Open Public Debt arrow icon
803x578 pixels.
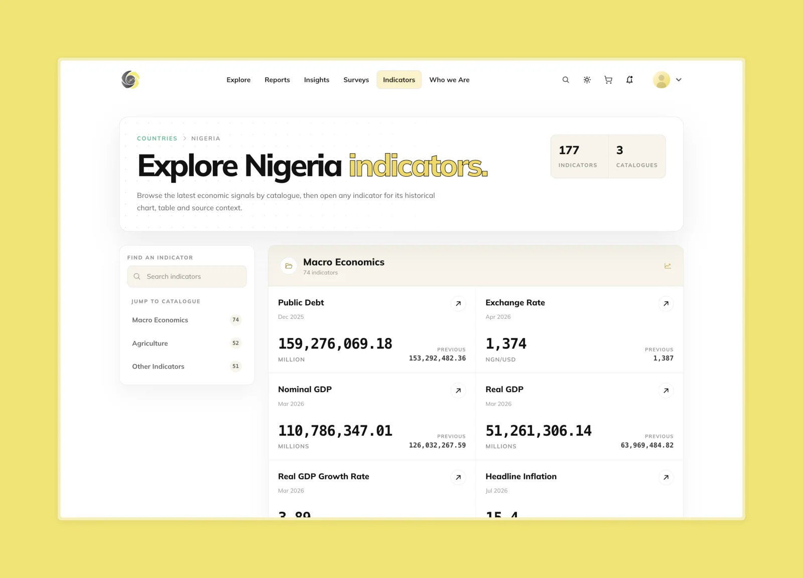tap(458, 303)
